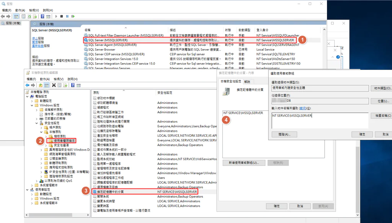Click 重新啟動 link to restart service
Image resolution: width=392 pixels, height=223 pixels.
[38, 46]
